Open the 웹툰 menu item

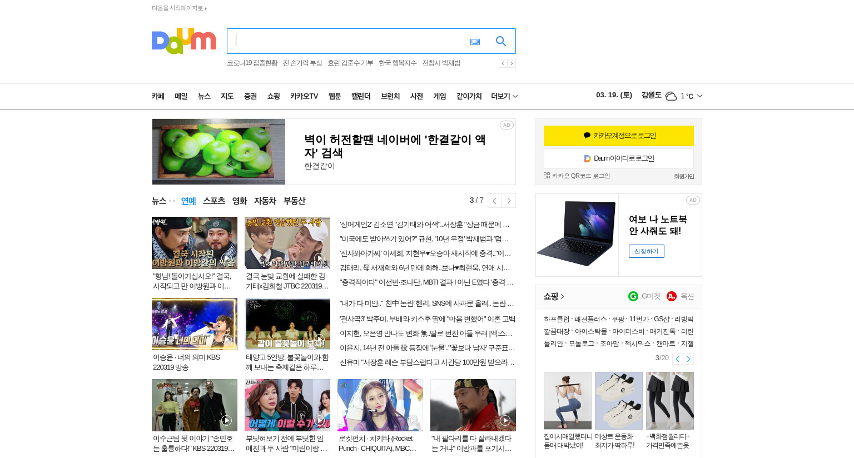tap(335, 96)
